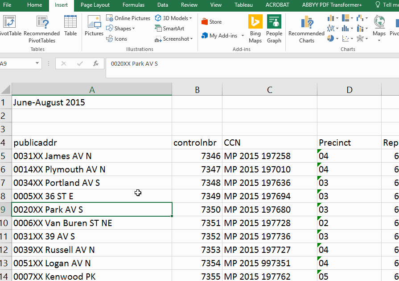Insert a SmartArt graphic
Image resolution: width=399 pixels, height=281 pixels.
(169, 28)
